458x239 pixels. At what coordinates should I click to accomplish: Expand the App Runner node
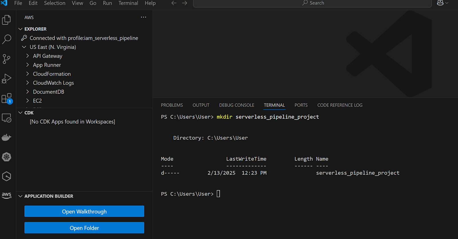pyautogui.click(x=27, y=65)
